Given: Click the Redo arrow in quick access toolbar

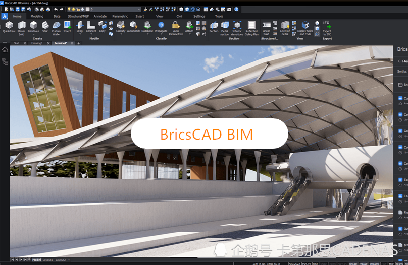Looking at the screenshot, I should (x=62, y=9).
